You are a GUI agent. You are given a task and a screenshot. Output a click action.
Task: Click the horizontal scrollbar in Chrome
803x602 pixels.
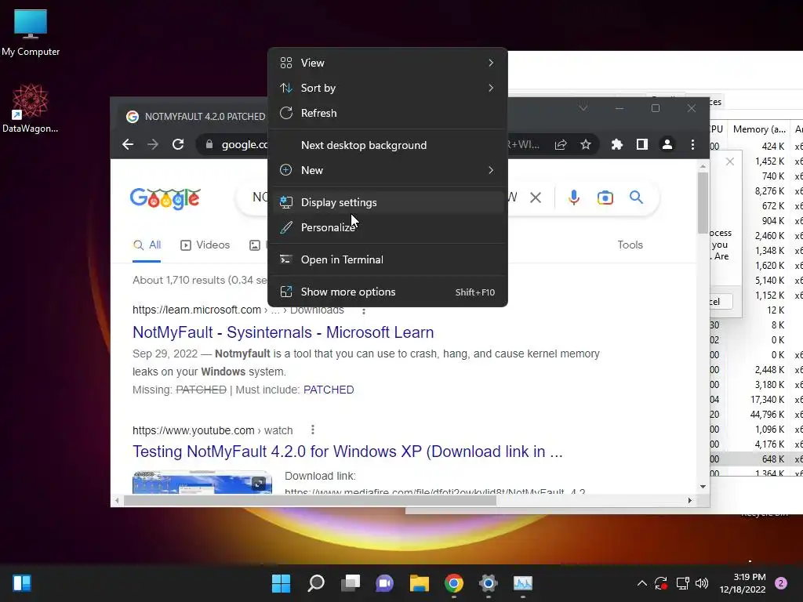tap(311, 500)
